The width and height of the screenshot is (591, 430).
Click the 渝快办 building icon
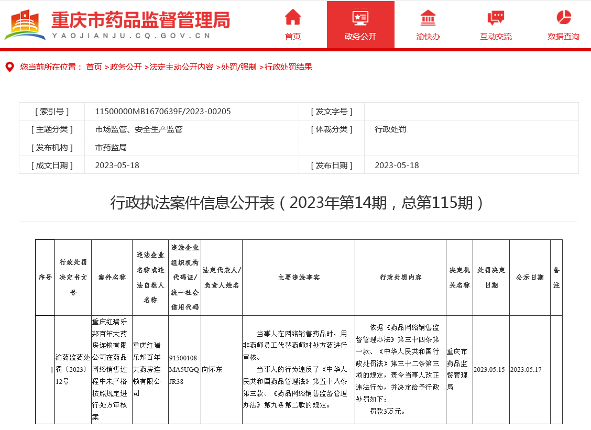coord(428,17)
